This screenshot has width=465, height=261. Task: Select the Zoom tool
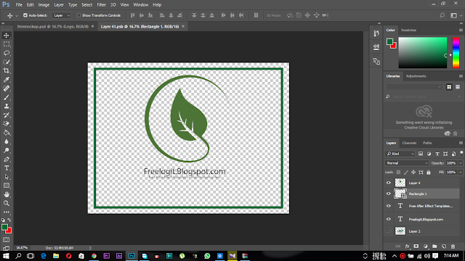[7, 203]
